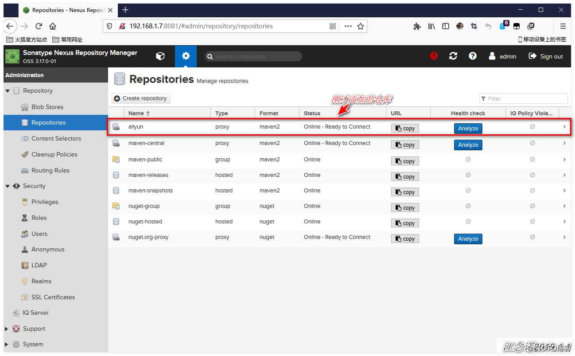This screenshot has width=575, height=356.
Task: Open nuget-hosted row details chevron
Action: 564,222
